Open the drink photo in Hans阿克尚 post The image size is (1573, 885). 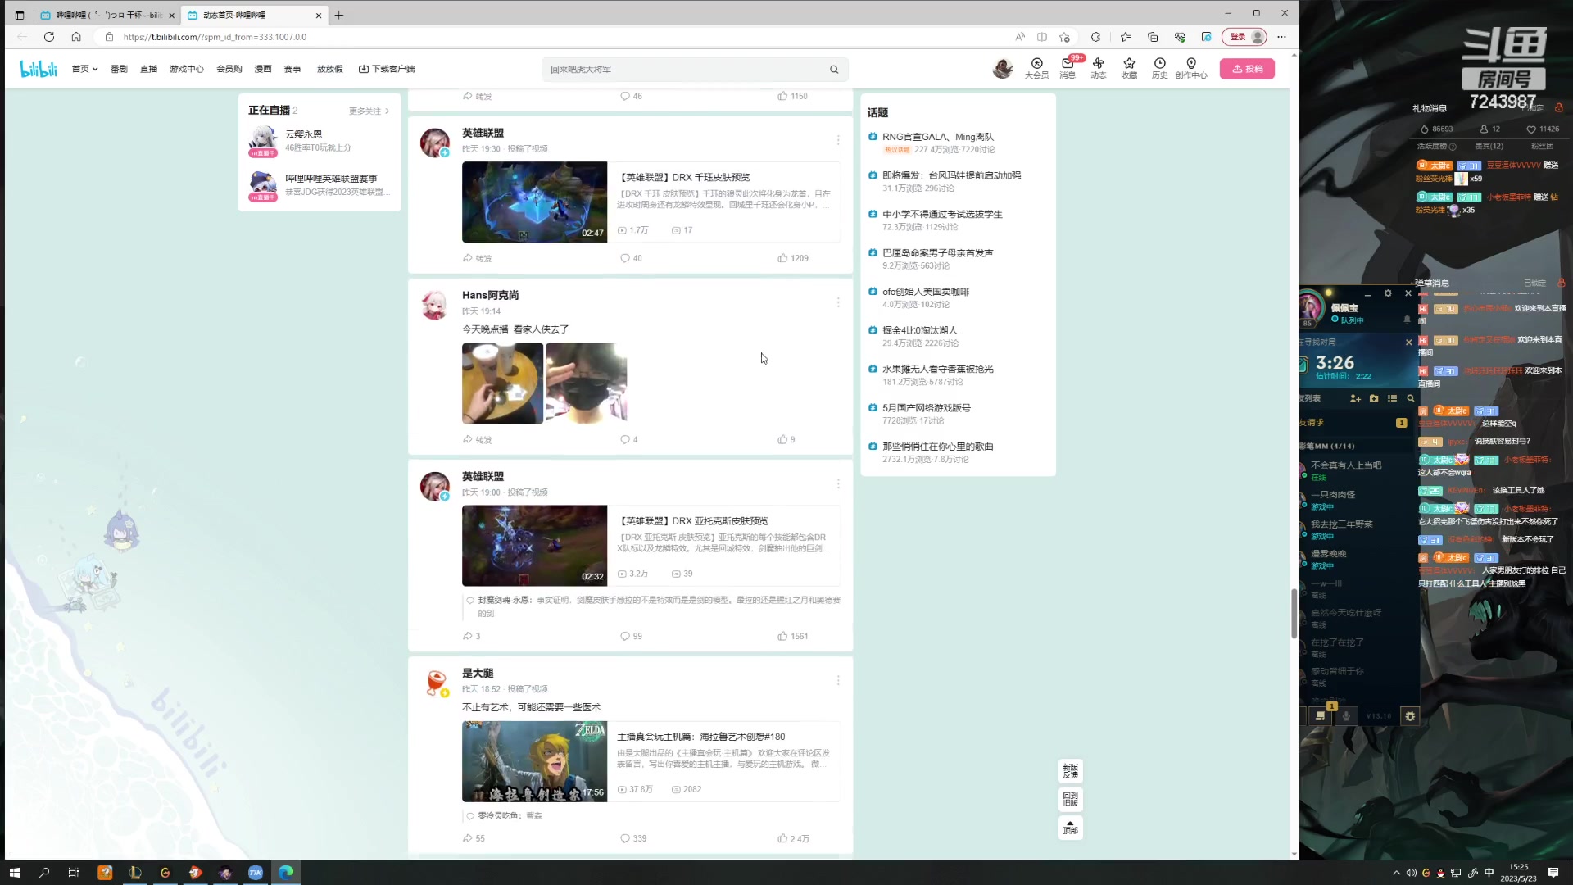pos(502,383)
